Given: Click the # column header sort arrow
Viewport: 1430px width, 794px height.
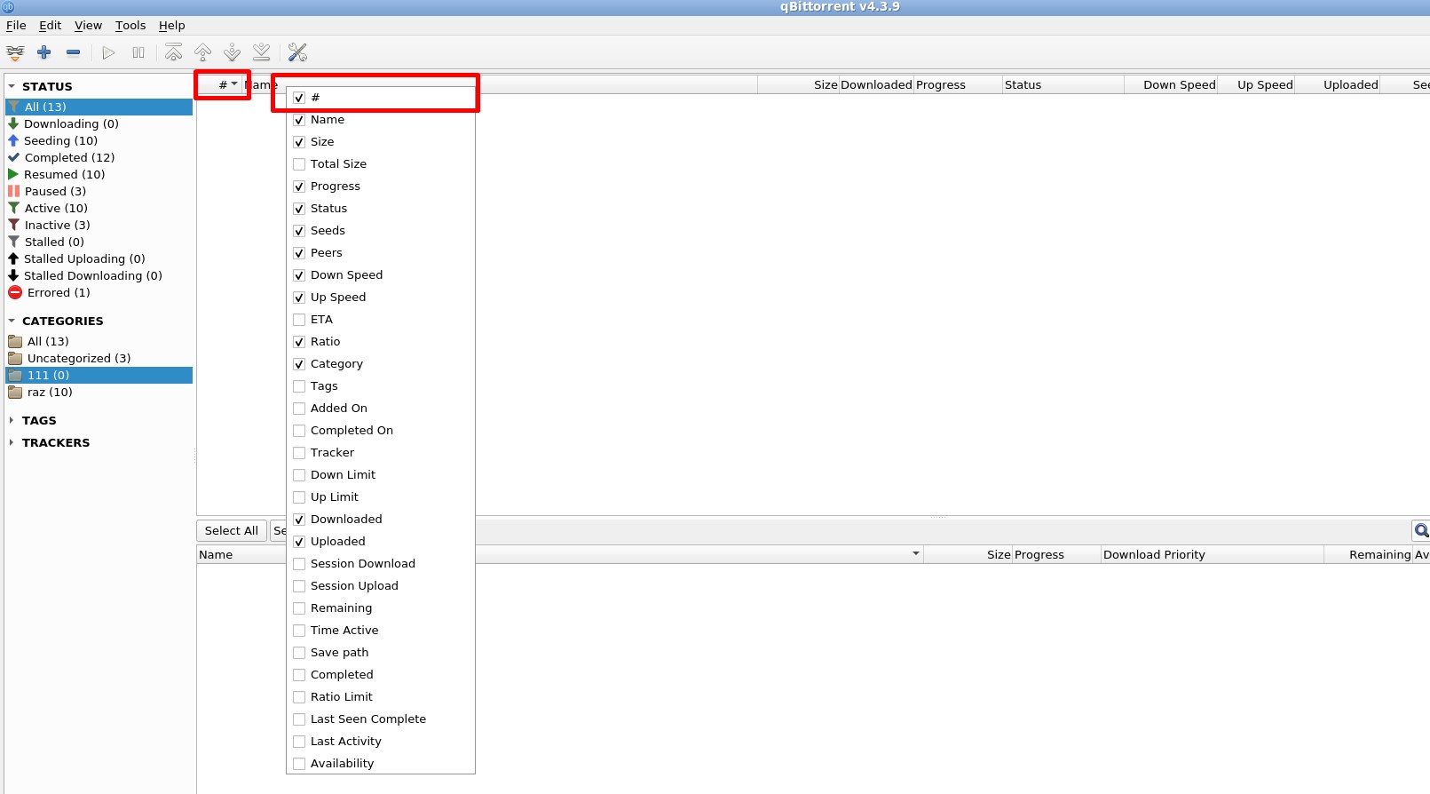Looking at the screenshot, I should pos(234,83).
